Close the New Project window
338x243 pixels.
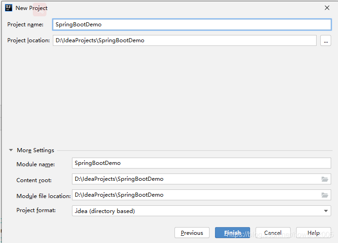coord(327,8)
